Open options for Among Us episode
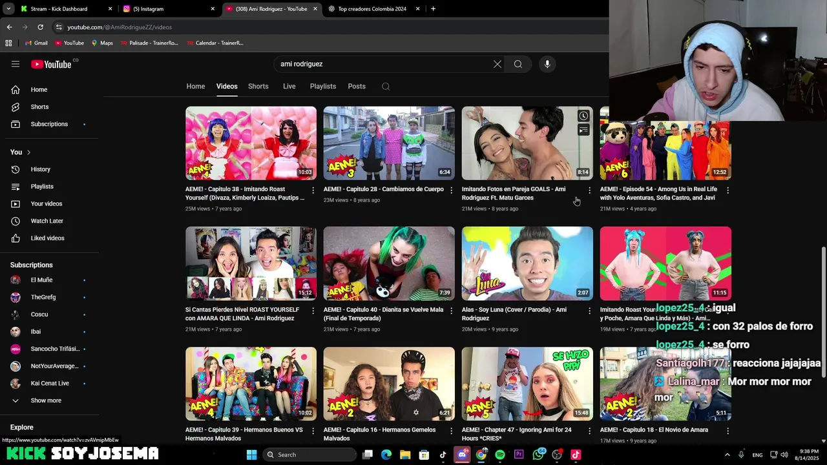This screenshot has height=465, width=827. point(728,190)
